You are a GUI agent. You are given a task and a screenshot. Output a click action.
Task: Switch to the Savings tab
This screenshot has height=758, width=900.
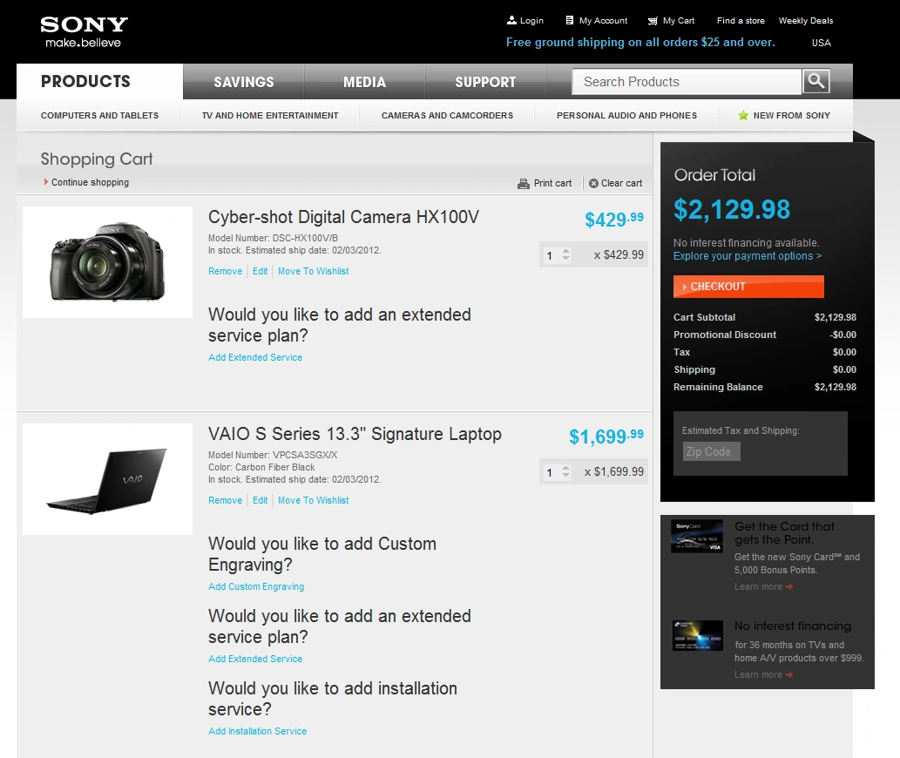click(x=244, y=82)
